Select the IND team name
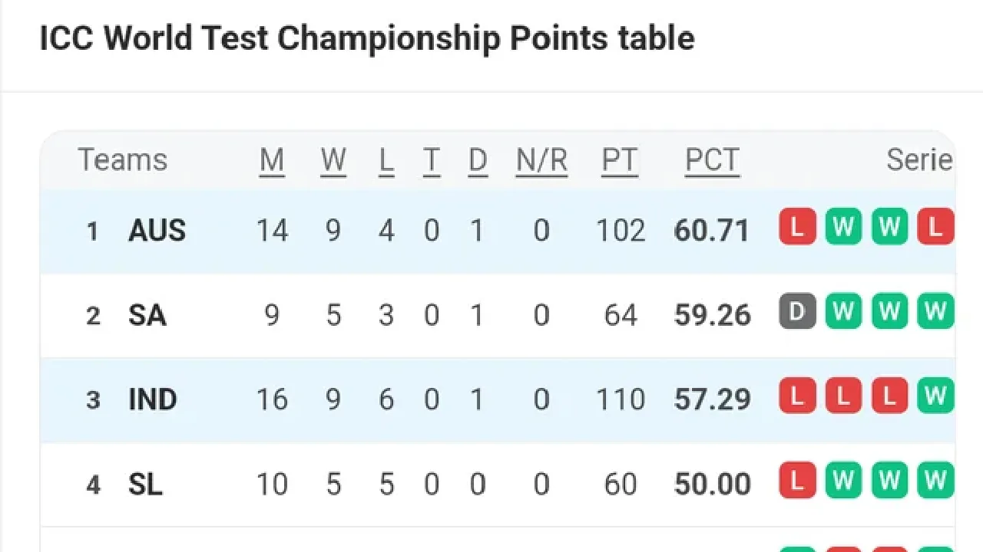983x552 pixels. [x=152, y=399]
